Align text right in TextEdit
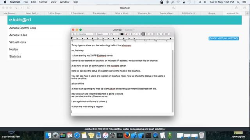250x140 pixels. [x=150, y=34]
